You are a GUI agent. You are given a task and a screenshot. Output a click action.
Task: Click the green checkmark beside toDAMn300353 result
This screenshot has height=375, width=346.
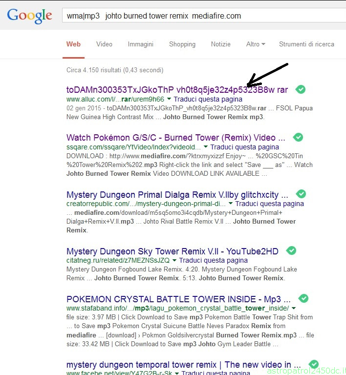pyautogui.click(x=300, y=89)
